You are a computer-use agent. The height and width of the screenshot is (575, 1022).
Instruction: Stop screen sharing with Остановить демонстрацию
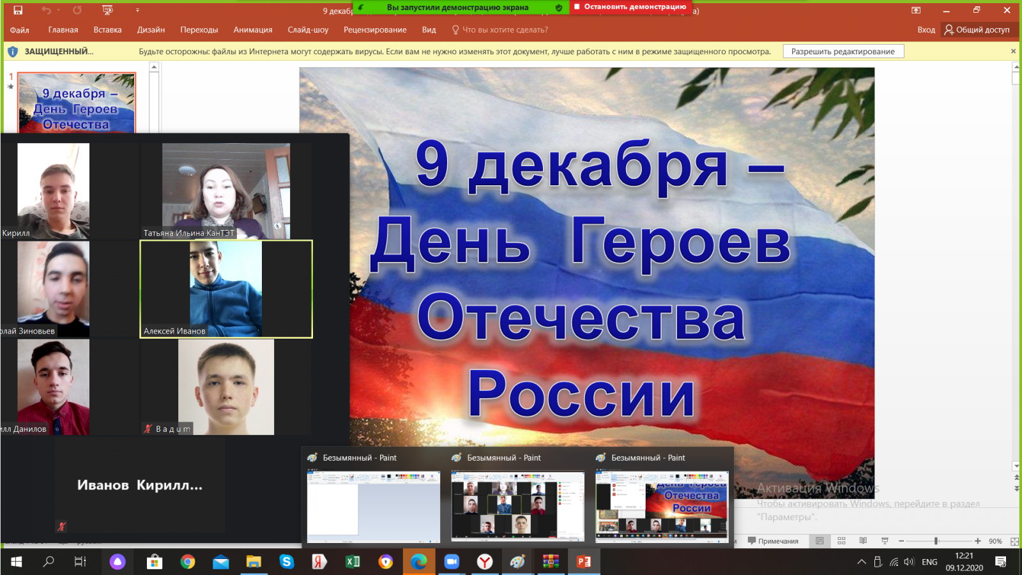[630, 7]
